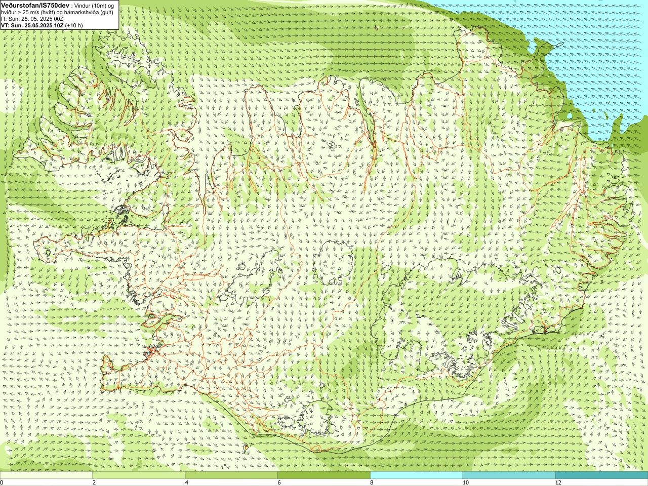The width and height of the screenshot is (648, 486).
Task: Click the "IT: Sun. 25. 05. 2025 00Z" line
Action: (32, 19)
